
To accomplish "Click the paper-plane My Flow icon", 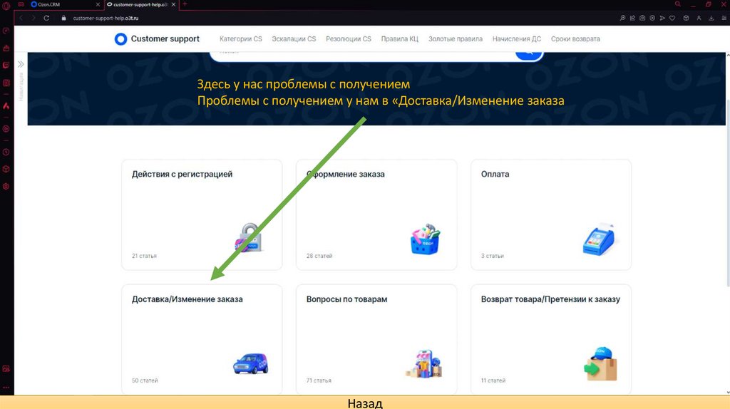I will click(x=662, y=18).
